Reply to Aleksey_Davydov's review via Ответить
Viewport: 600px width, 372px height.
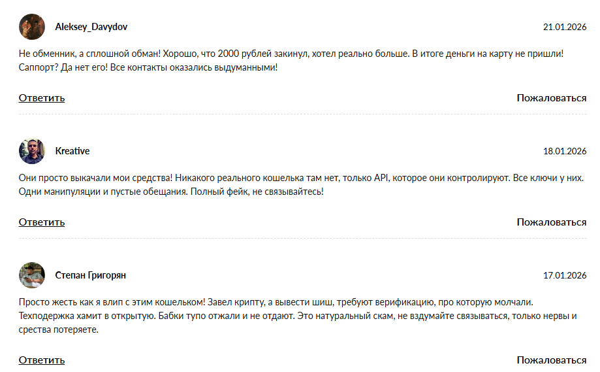pyautogui.click(x=42, y=98)
